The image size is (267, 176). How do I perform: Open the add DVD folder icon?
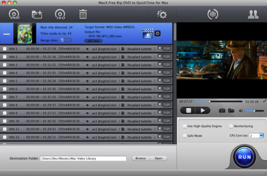[x=37, y=15]
